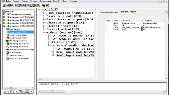The width and height of the screenshot is (169, 95).
Task: Expand the Глобальные переменные folder
Action: pos(4,14)
